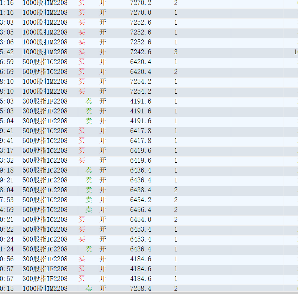Select the 9:18 time cell

tap(7, 170)
